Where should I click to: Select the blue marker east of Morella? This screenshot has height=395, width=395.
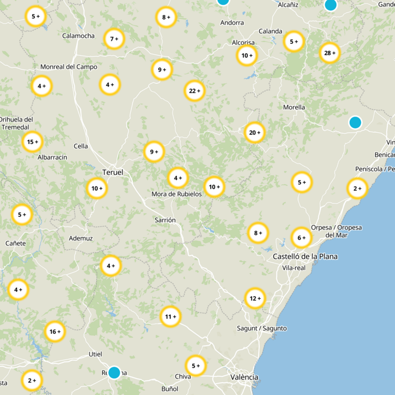click(x=355, y=122)
